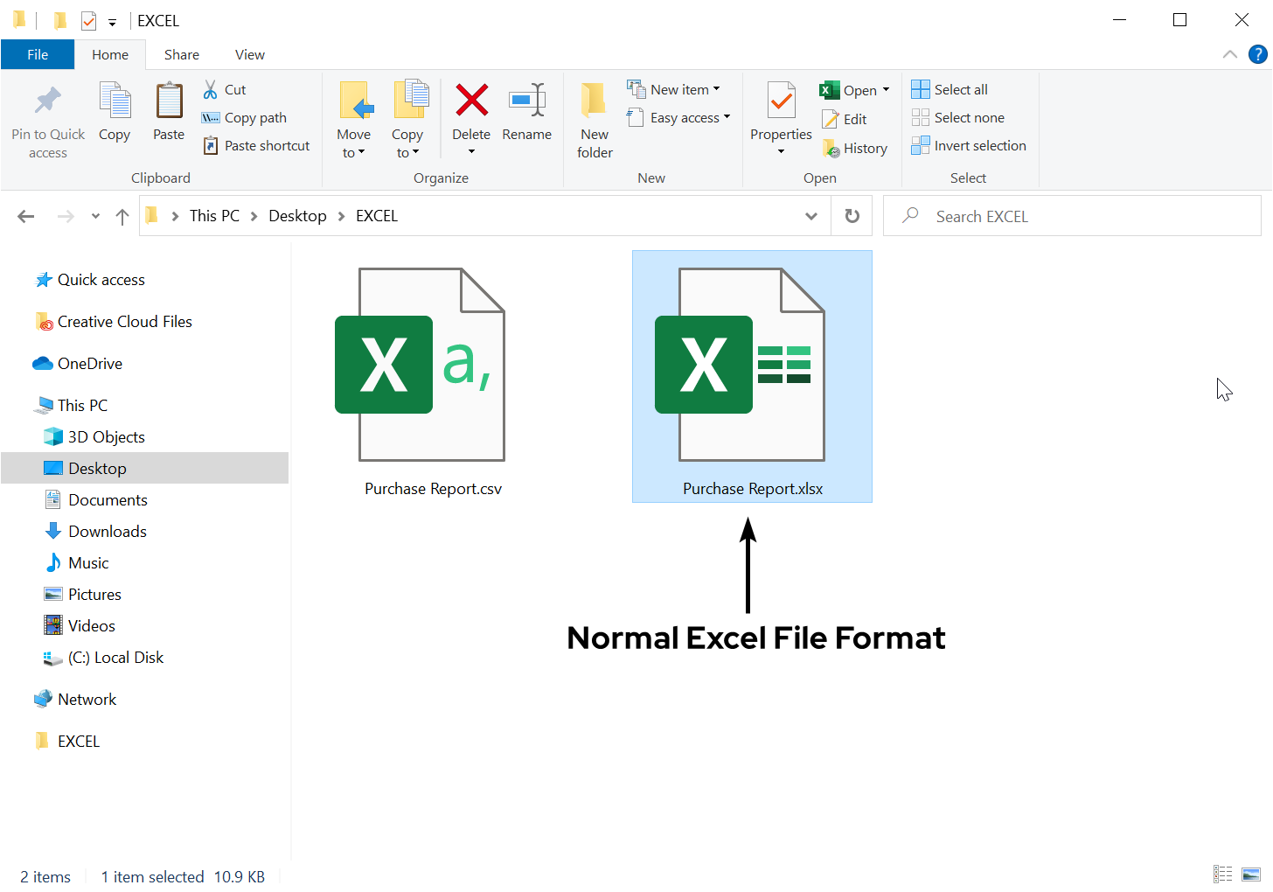Switch to details view in status bar
Viewport: 1273px width, 892px height.
pyautogui.click(x=1222, y=875)
